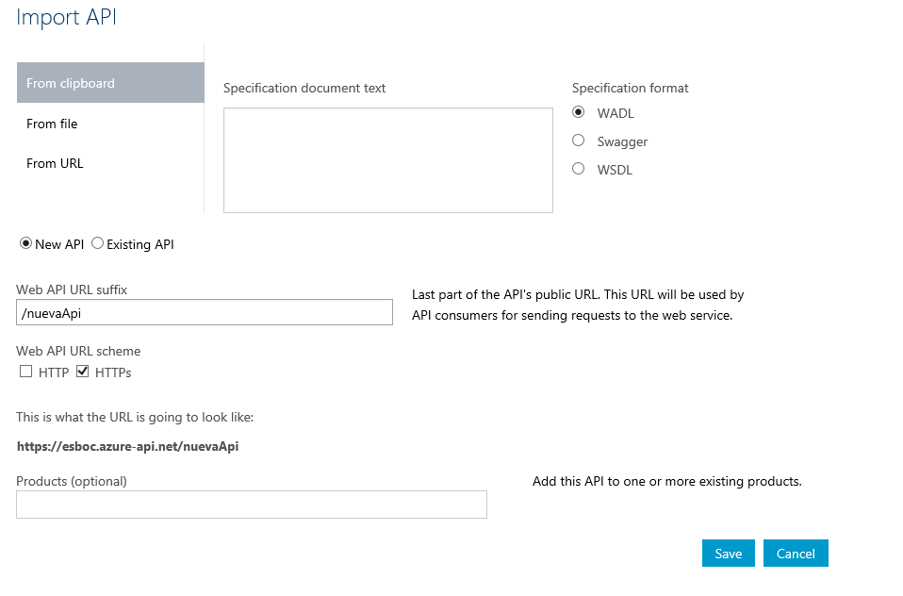Select the WADL specification format

click(x=578, y=112)
